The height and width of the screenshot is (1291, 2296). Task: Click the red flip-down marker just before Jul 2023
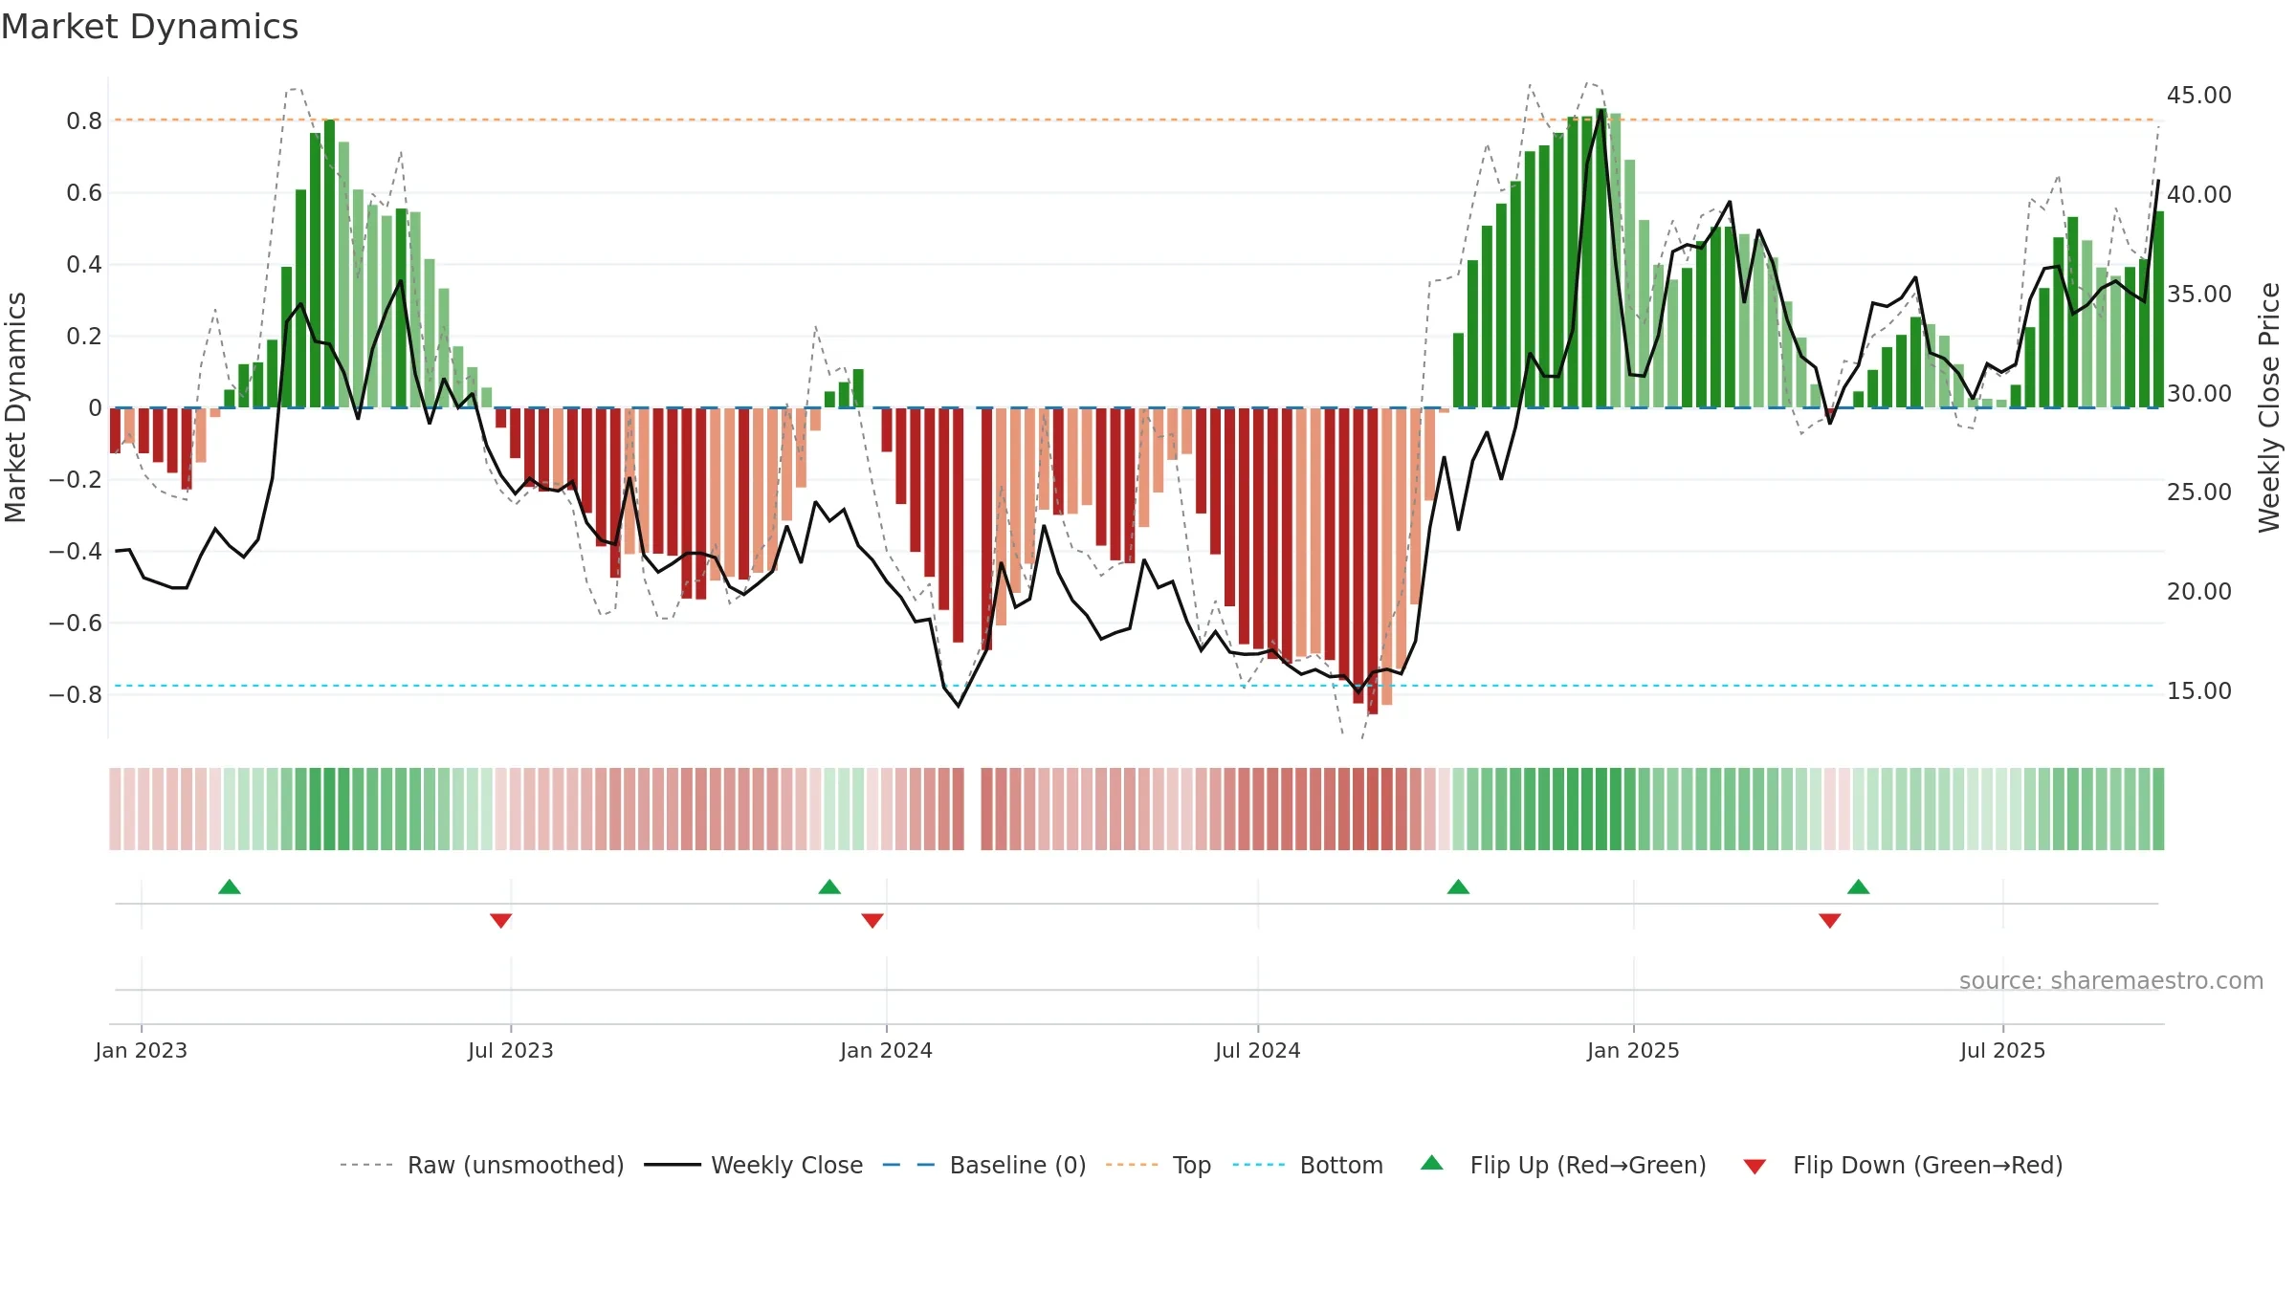[x=500, y=920]
